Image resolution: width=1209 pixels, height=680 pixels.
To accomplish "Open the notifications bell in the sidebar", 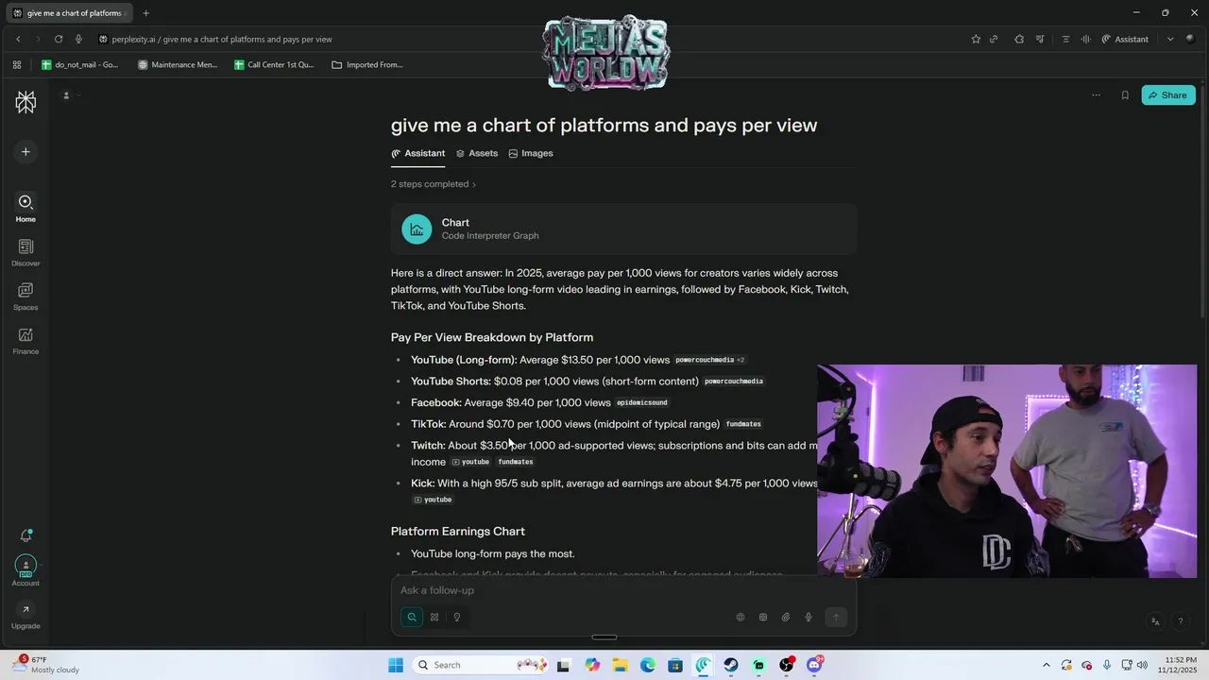I will (x=26, y=535).
